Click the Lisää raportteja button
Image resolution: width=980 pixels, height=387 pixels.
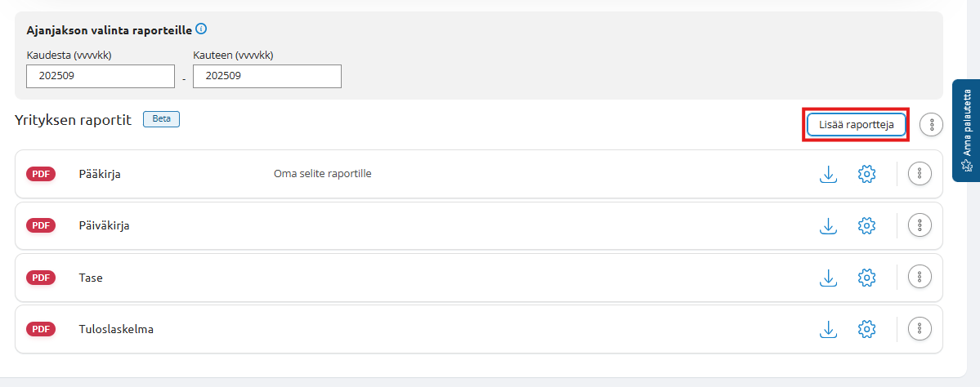click(x=856, y=124)
